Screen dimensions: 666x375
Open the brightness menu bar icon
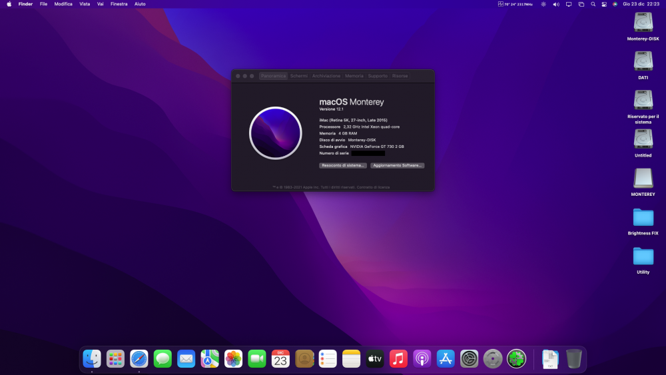point(543,4)
